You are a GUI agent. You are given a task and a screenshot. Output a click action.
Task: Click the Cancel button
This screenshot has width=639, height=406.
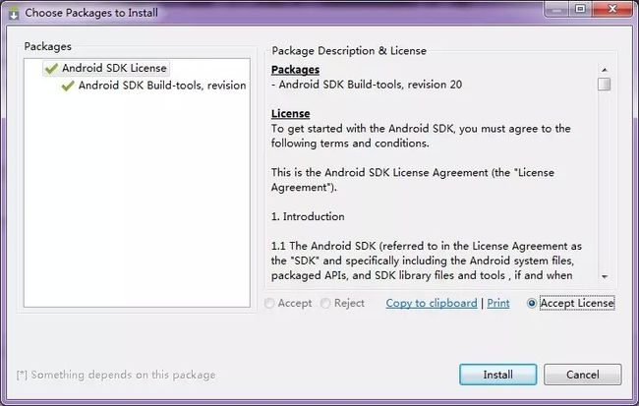(582, 375)
